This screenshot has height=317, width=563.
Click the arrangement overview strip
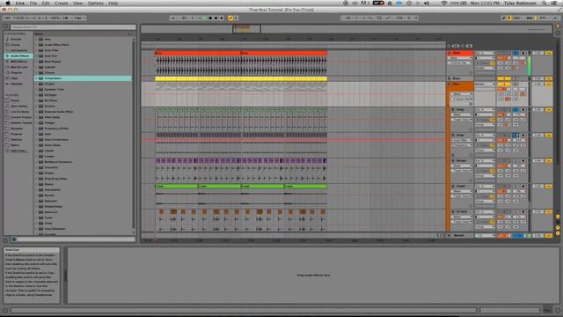click(346, 29)
